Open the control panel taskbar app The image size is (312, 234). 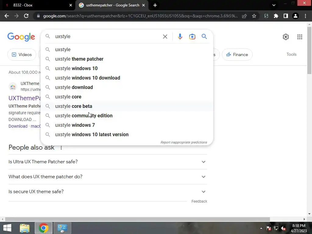click(x=62, y=228)
